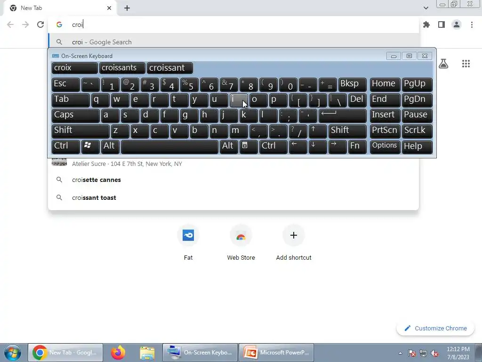Click the context menu key
The height and width of the screenshot is (362, 482).
coord(249,147)
